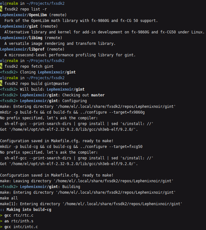Image resolution: width=206 pixels, height=230 pixels.
Task: Click the prompt symbol before 'fxsdk2 repo list -r'
Action: (x=1, y=9)
